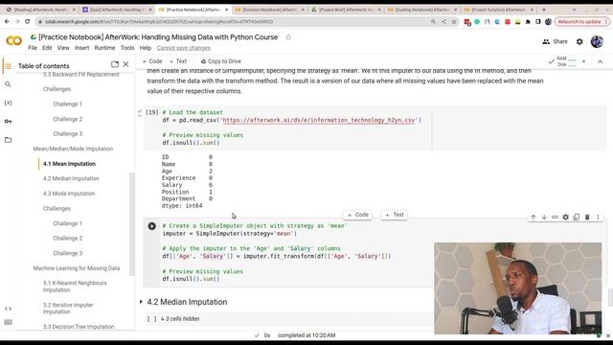Open the Tools menu
613x345 pixels.
click(x=127, y=48)
